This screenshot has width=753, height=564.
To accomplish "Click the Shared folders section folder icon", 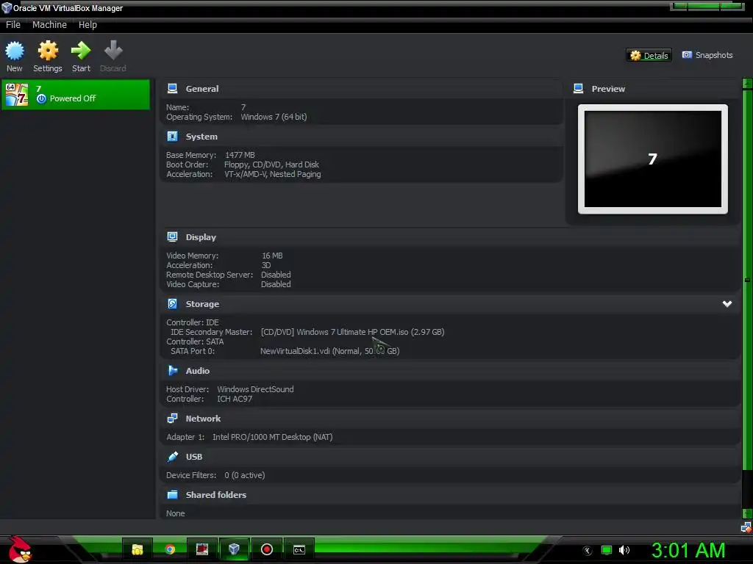I will 172,494.
